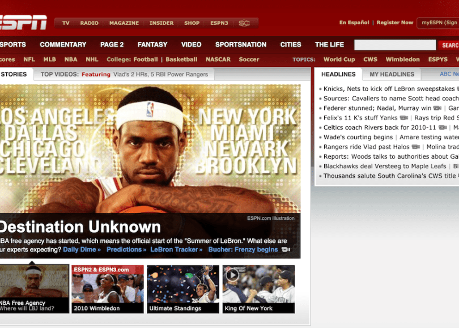
Task: Click the ESPN logo
Action: pos(23,23)
